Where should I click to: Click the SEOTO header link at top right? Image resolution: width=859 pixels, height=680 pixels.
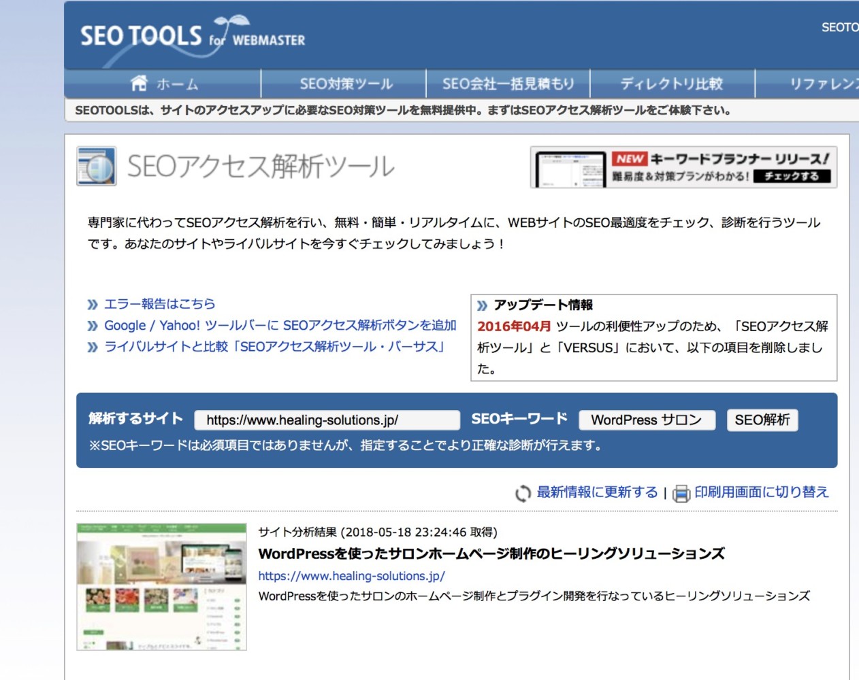(x=840, y=27)
